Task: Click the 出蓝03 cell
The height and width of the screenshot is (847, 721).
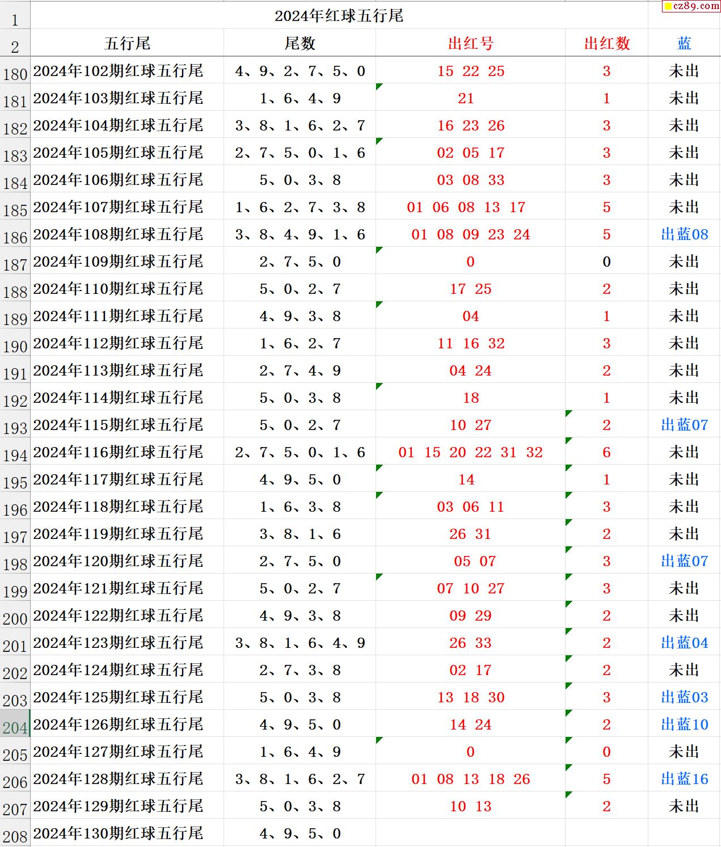Action: pyautogui.click(x=684, y=697)
